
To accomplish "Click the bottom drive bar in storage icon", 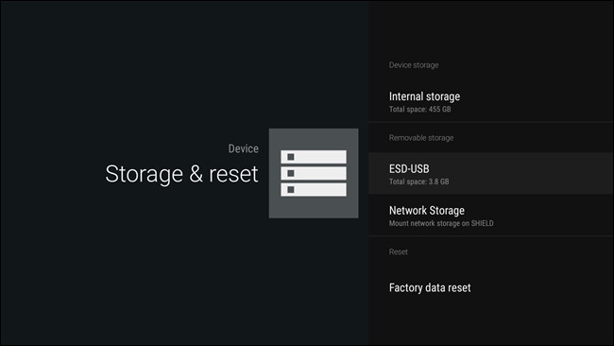I will [x=314, y=190].
